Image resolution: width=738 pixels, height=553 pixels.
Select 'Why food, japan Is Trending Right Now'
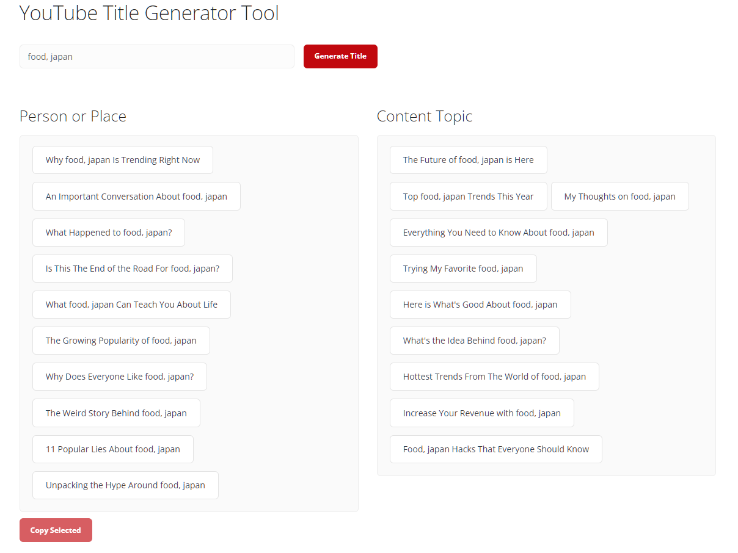point(123,160)
